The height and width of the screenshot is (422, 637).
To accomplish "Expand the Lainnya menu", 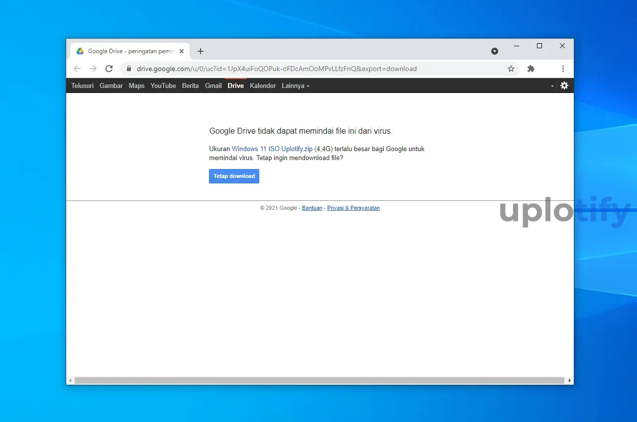I will pos(296,85).
